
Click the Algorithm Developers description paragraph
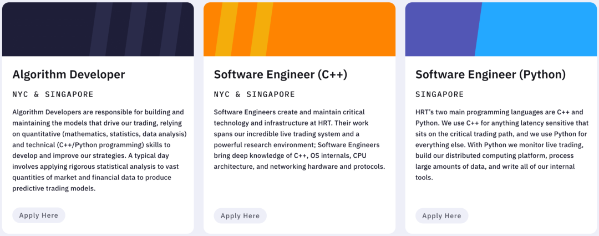[99, 150]
